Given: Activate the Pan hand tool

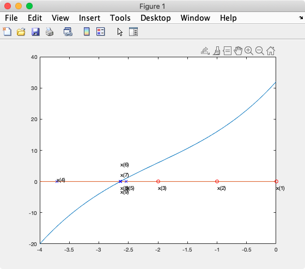Looking at the screenshot, I should (238, 51).
